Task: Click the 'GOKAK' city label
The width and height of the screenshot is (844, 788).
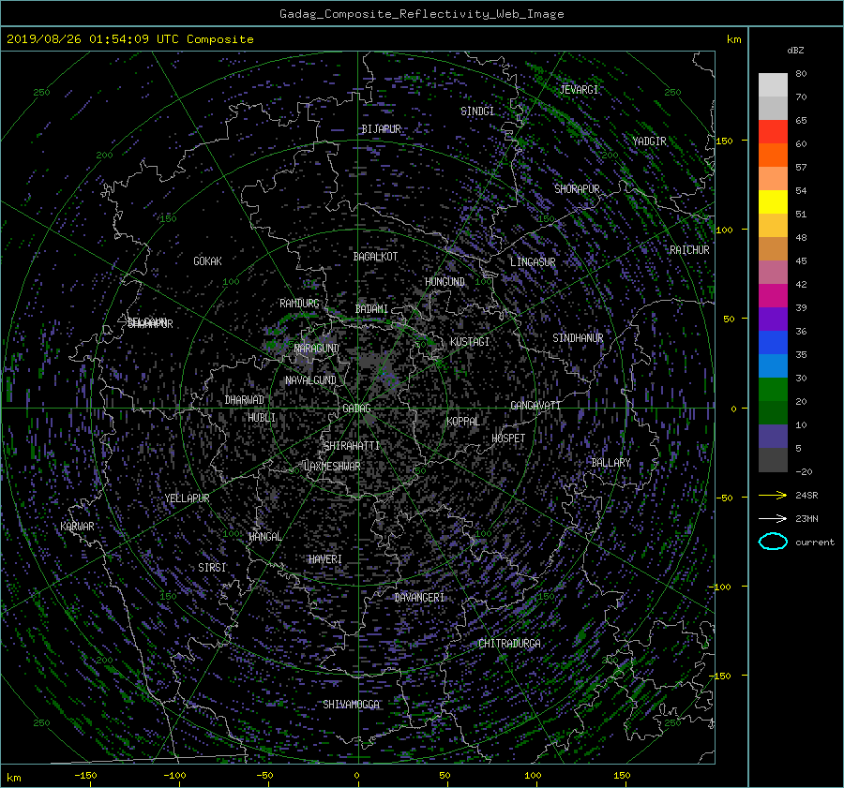Action: [207, 261]
